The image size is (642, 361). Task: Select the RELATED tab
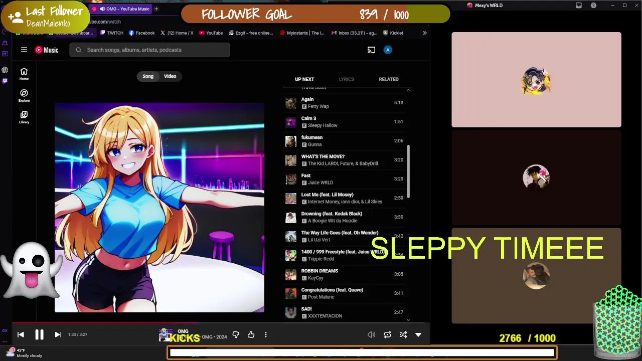click(x=389, y=79)
